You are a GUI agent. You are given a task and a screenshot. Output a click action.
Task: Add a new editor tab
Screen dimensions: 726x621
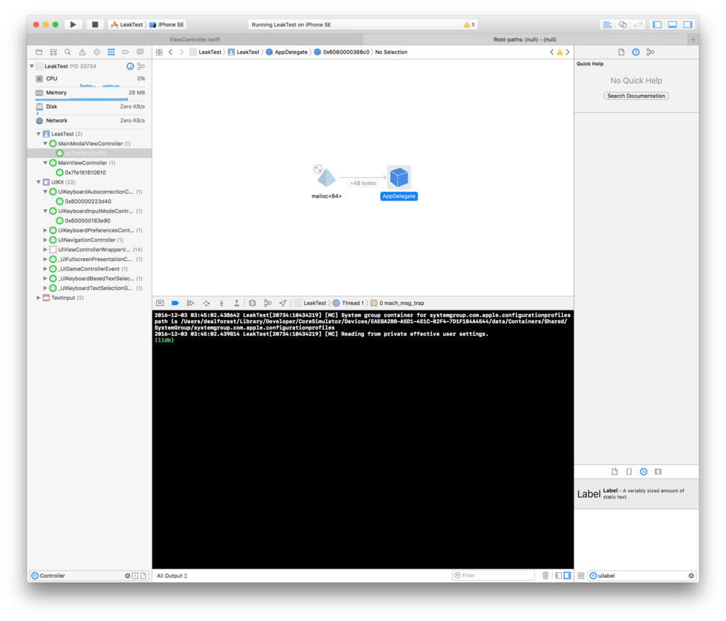[x=693, y=40]
